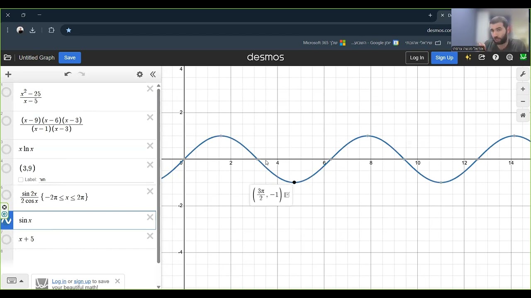The image size is (531, 298).
Task: Undo the last expression edit
Action: point(68,74)
